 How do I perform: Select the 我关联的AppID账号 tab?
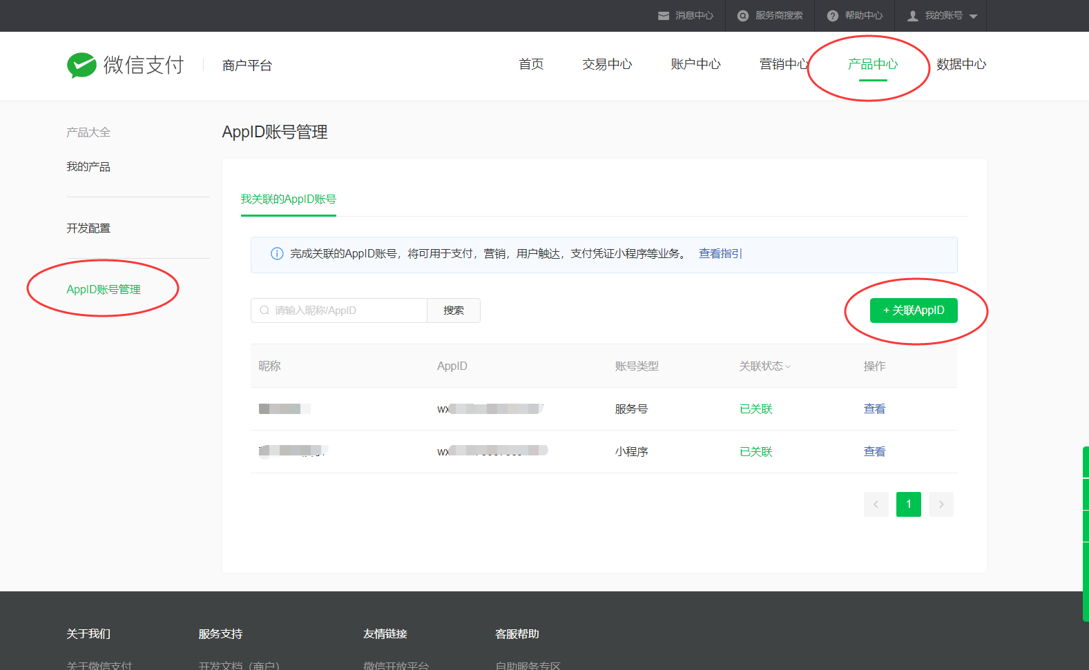[289, 199]
